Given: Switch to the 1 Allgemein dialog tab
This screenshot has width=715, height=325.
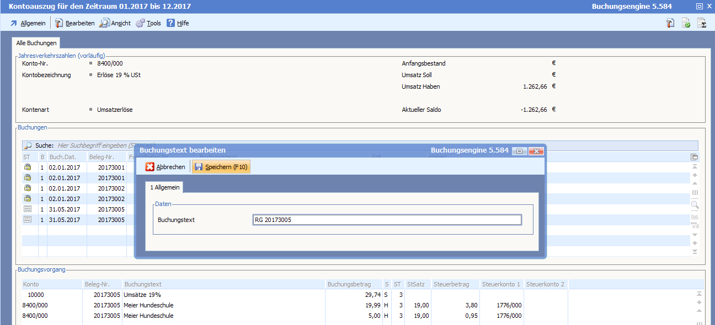Looking at the screenshot, I should point(164,188).
